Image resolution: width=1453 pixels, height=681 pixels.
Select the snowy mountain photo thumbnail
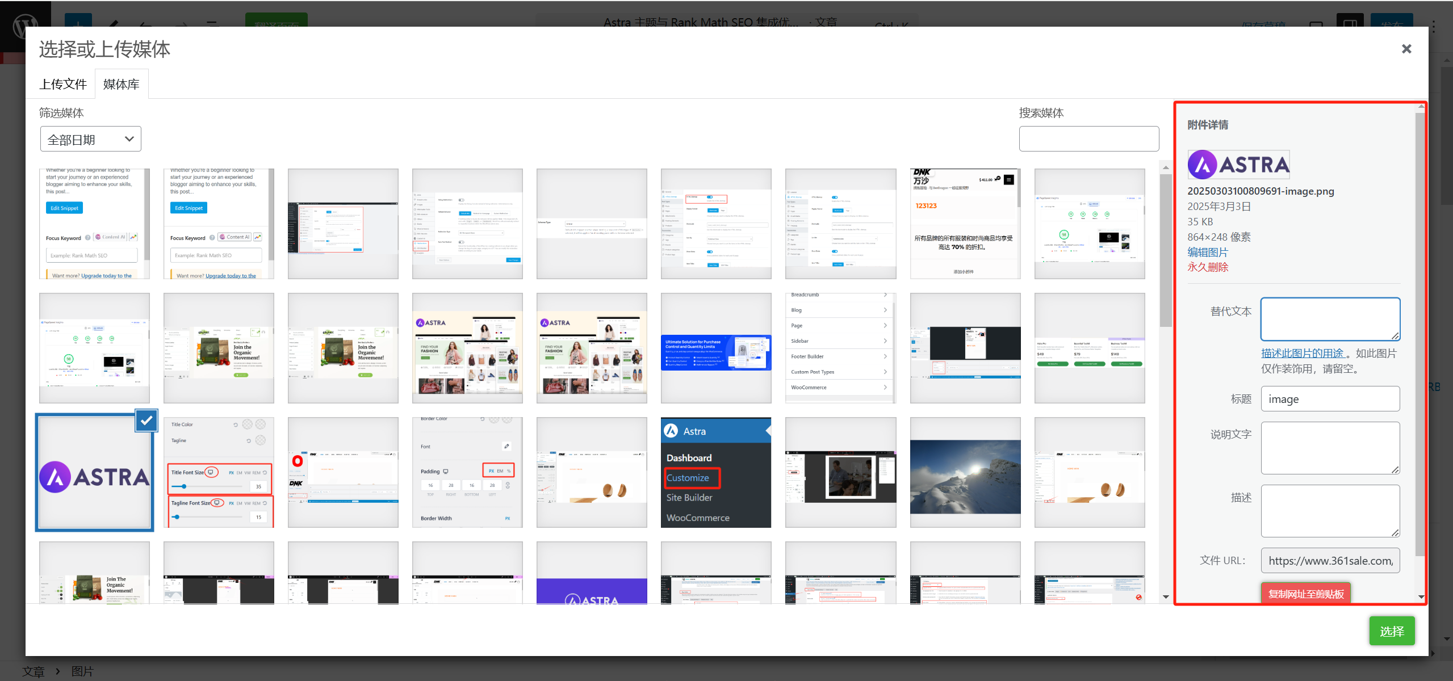tap(965, 473)
